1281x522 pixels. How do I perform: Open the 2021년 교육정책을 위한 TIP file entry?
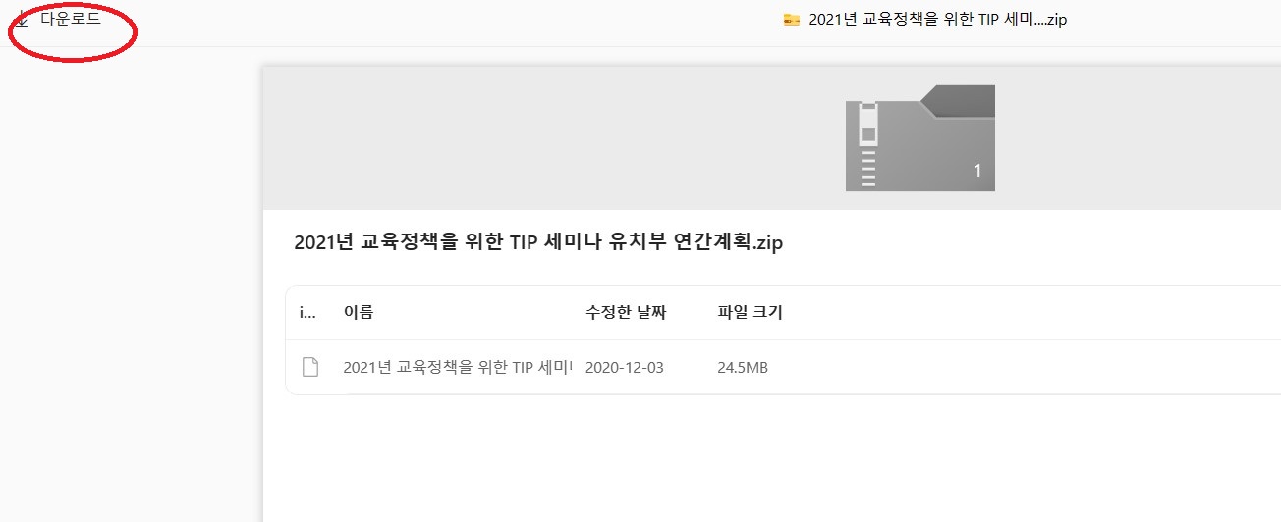point(458,368)
